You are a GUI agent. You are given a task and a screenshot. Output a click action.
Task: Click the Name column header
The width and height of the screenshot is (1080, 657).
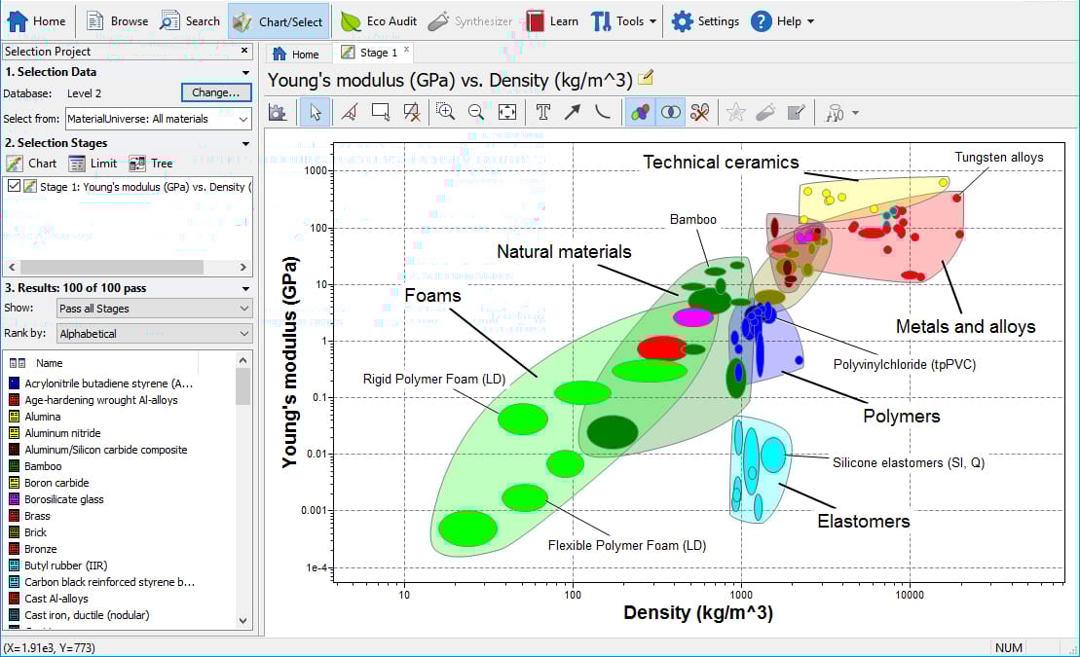click(x=49, y=363)
